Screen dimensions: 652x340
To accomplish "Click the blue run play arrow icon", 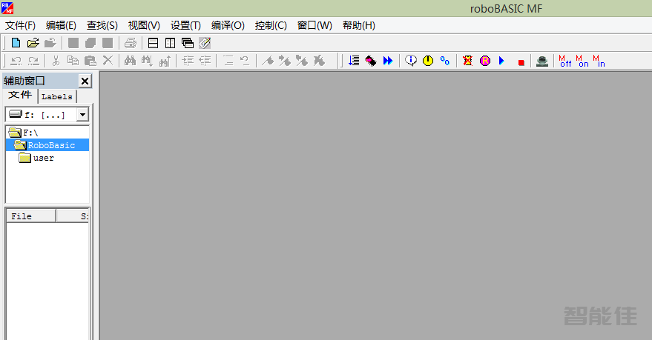I will pos(501,61).
